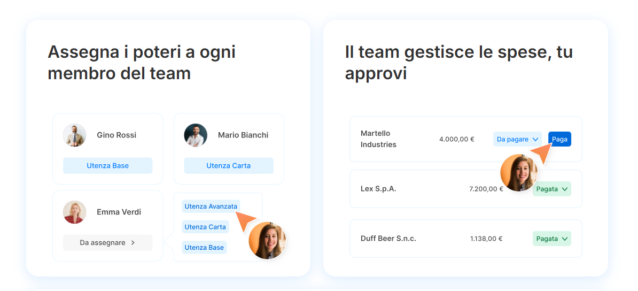Select the Martello Industries expense row
Screen dimensions: 638x291
[x=406, y=139]
